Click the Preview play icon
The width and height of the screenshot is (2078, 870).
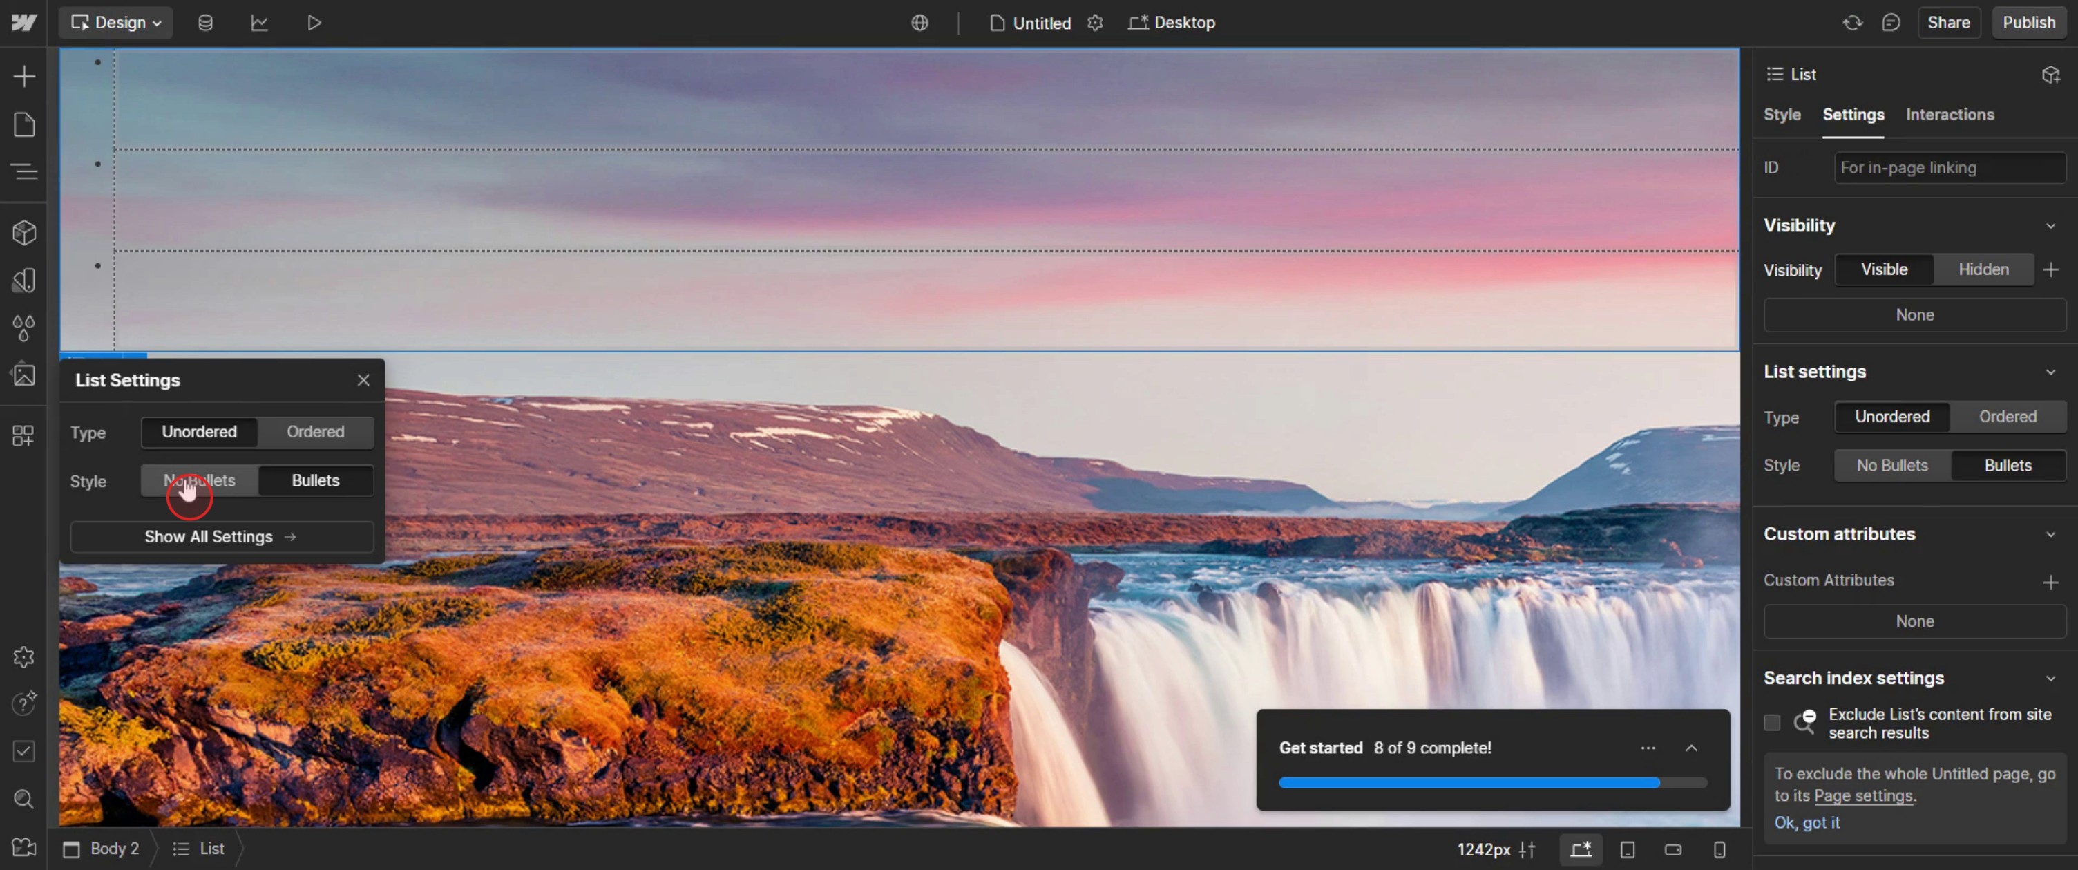point(314,23)
